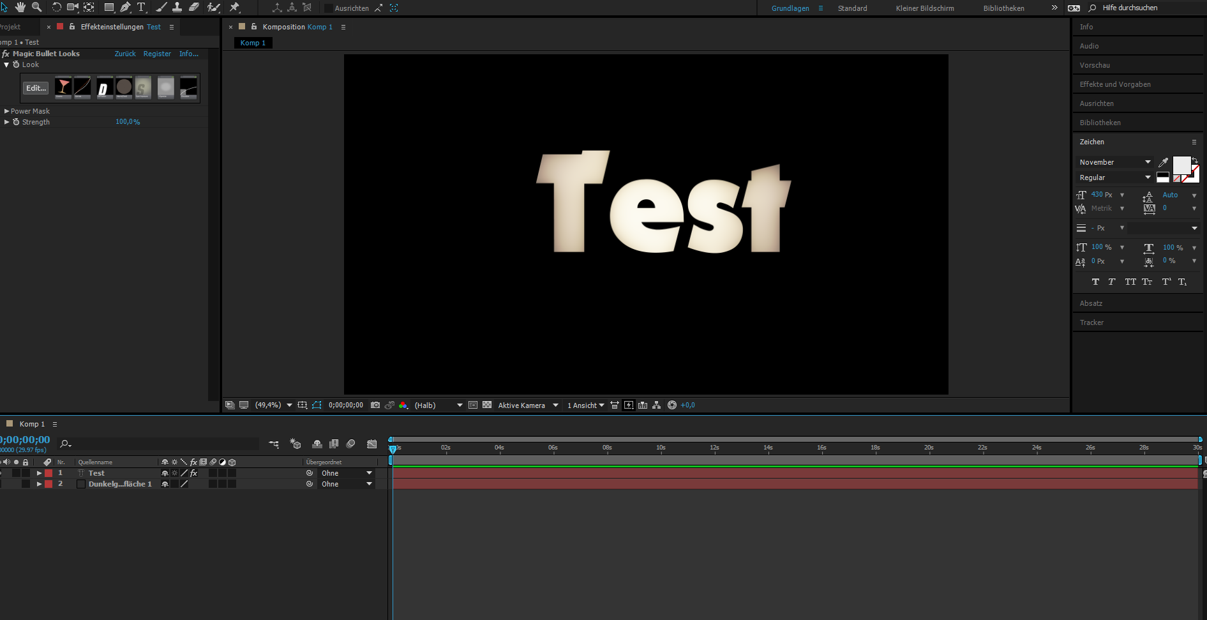Expand the Strength property
Image resolution: width=1207 pixels, height=620 pixels.
[6, 122]
